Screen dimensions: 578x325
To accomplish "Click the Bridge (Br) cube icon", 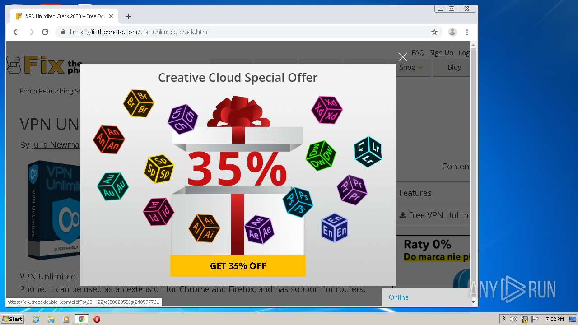I will [139, 103].
